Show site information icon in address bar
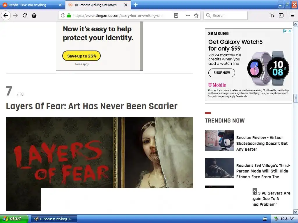298x223 pixels. click(63, 15)
